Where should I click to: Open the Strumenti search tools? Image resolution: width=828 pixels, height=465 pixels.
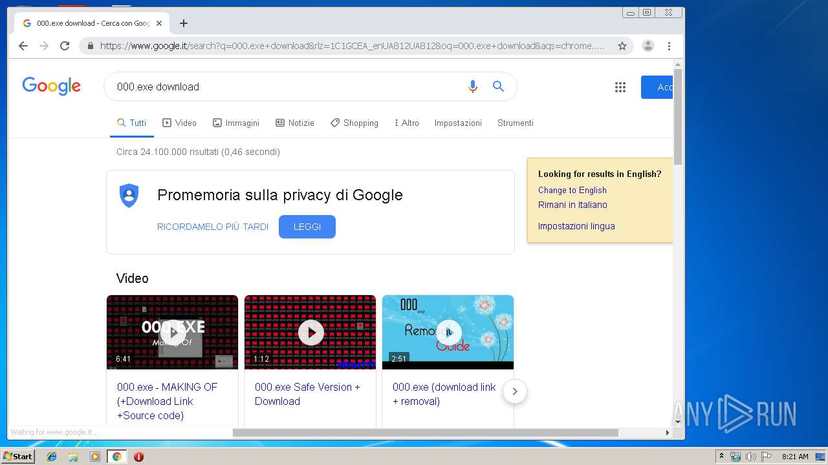tap(516, 123)
